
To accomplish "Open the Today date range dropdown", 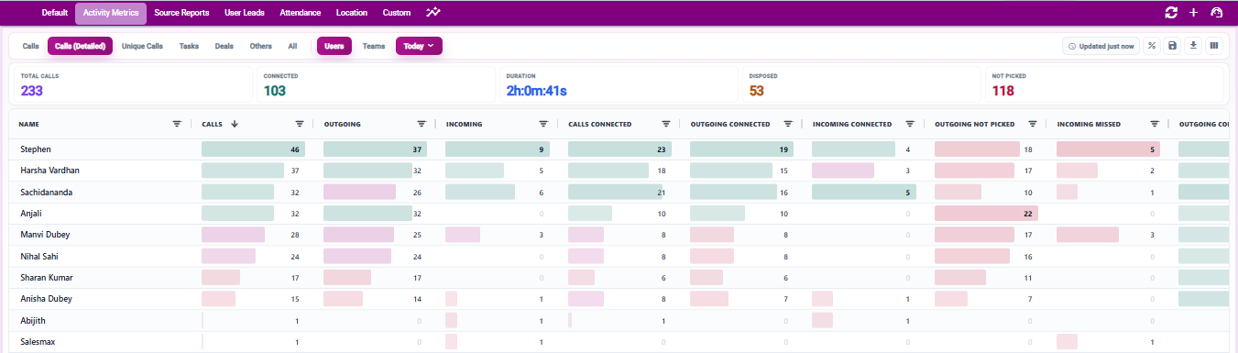I will [419, 46].
